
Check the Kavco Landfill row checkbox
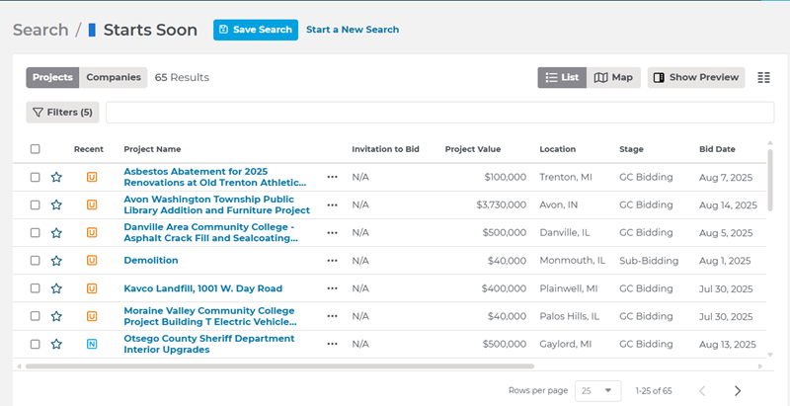(x=35, y=288)
